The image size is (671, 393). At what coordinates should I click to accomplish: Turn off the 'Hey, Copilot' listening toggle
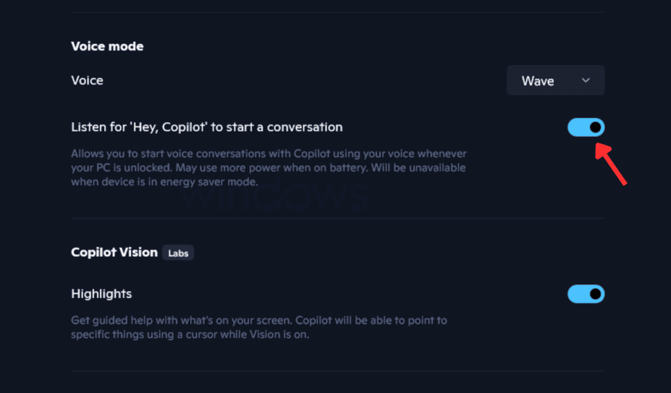pyautogui.click(x=586, y=127)
